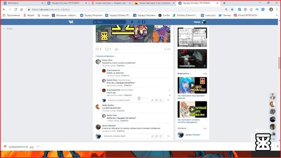Image resolution: width=281 pixels, height=158 pixels.
Task: Send the reply comment with the arrow
Action: coord(168,101)
